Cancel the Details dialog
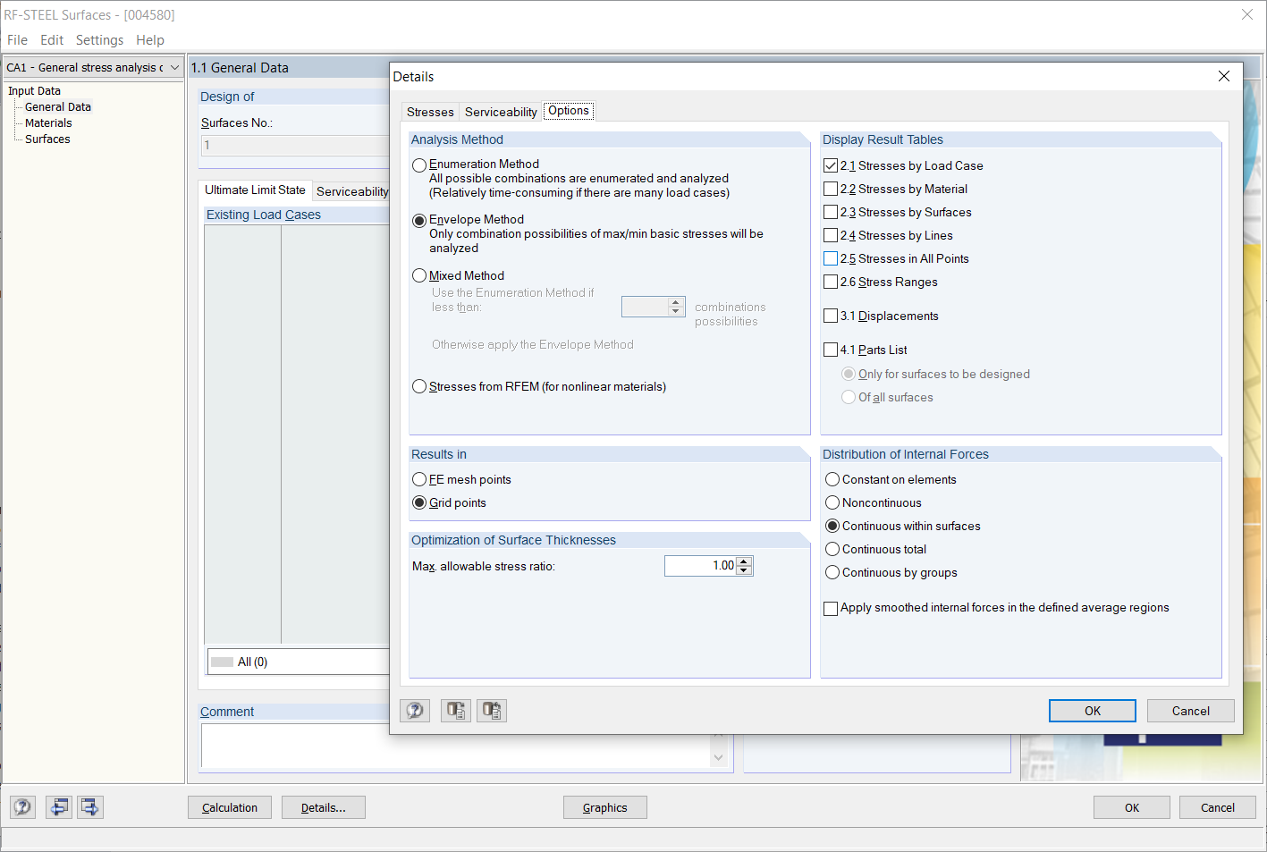Image resolution: width=1267 pixels, height=852 pixels. coord(1191,711)
